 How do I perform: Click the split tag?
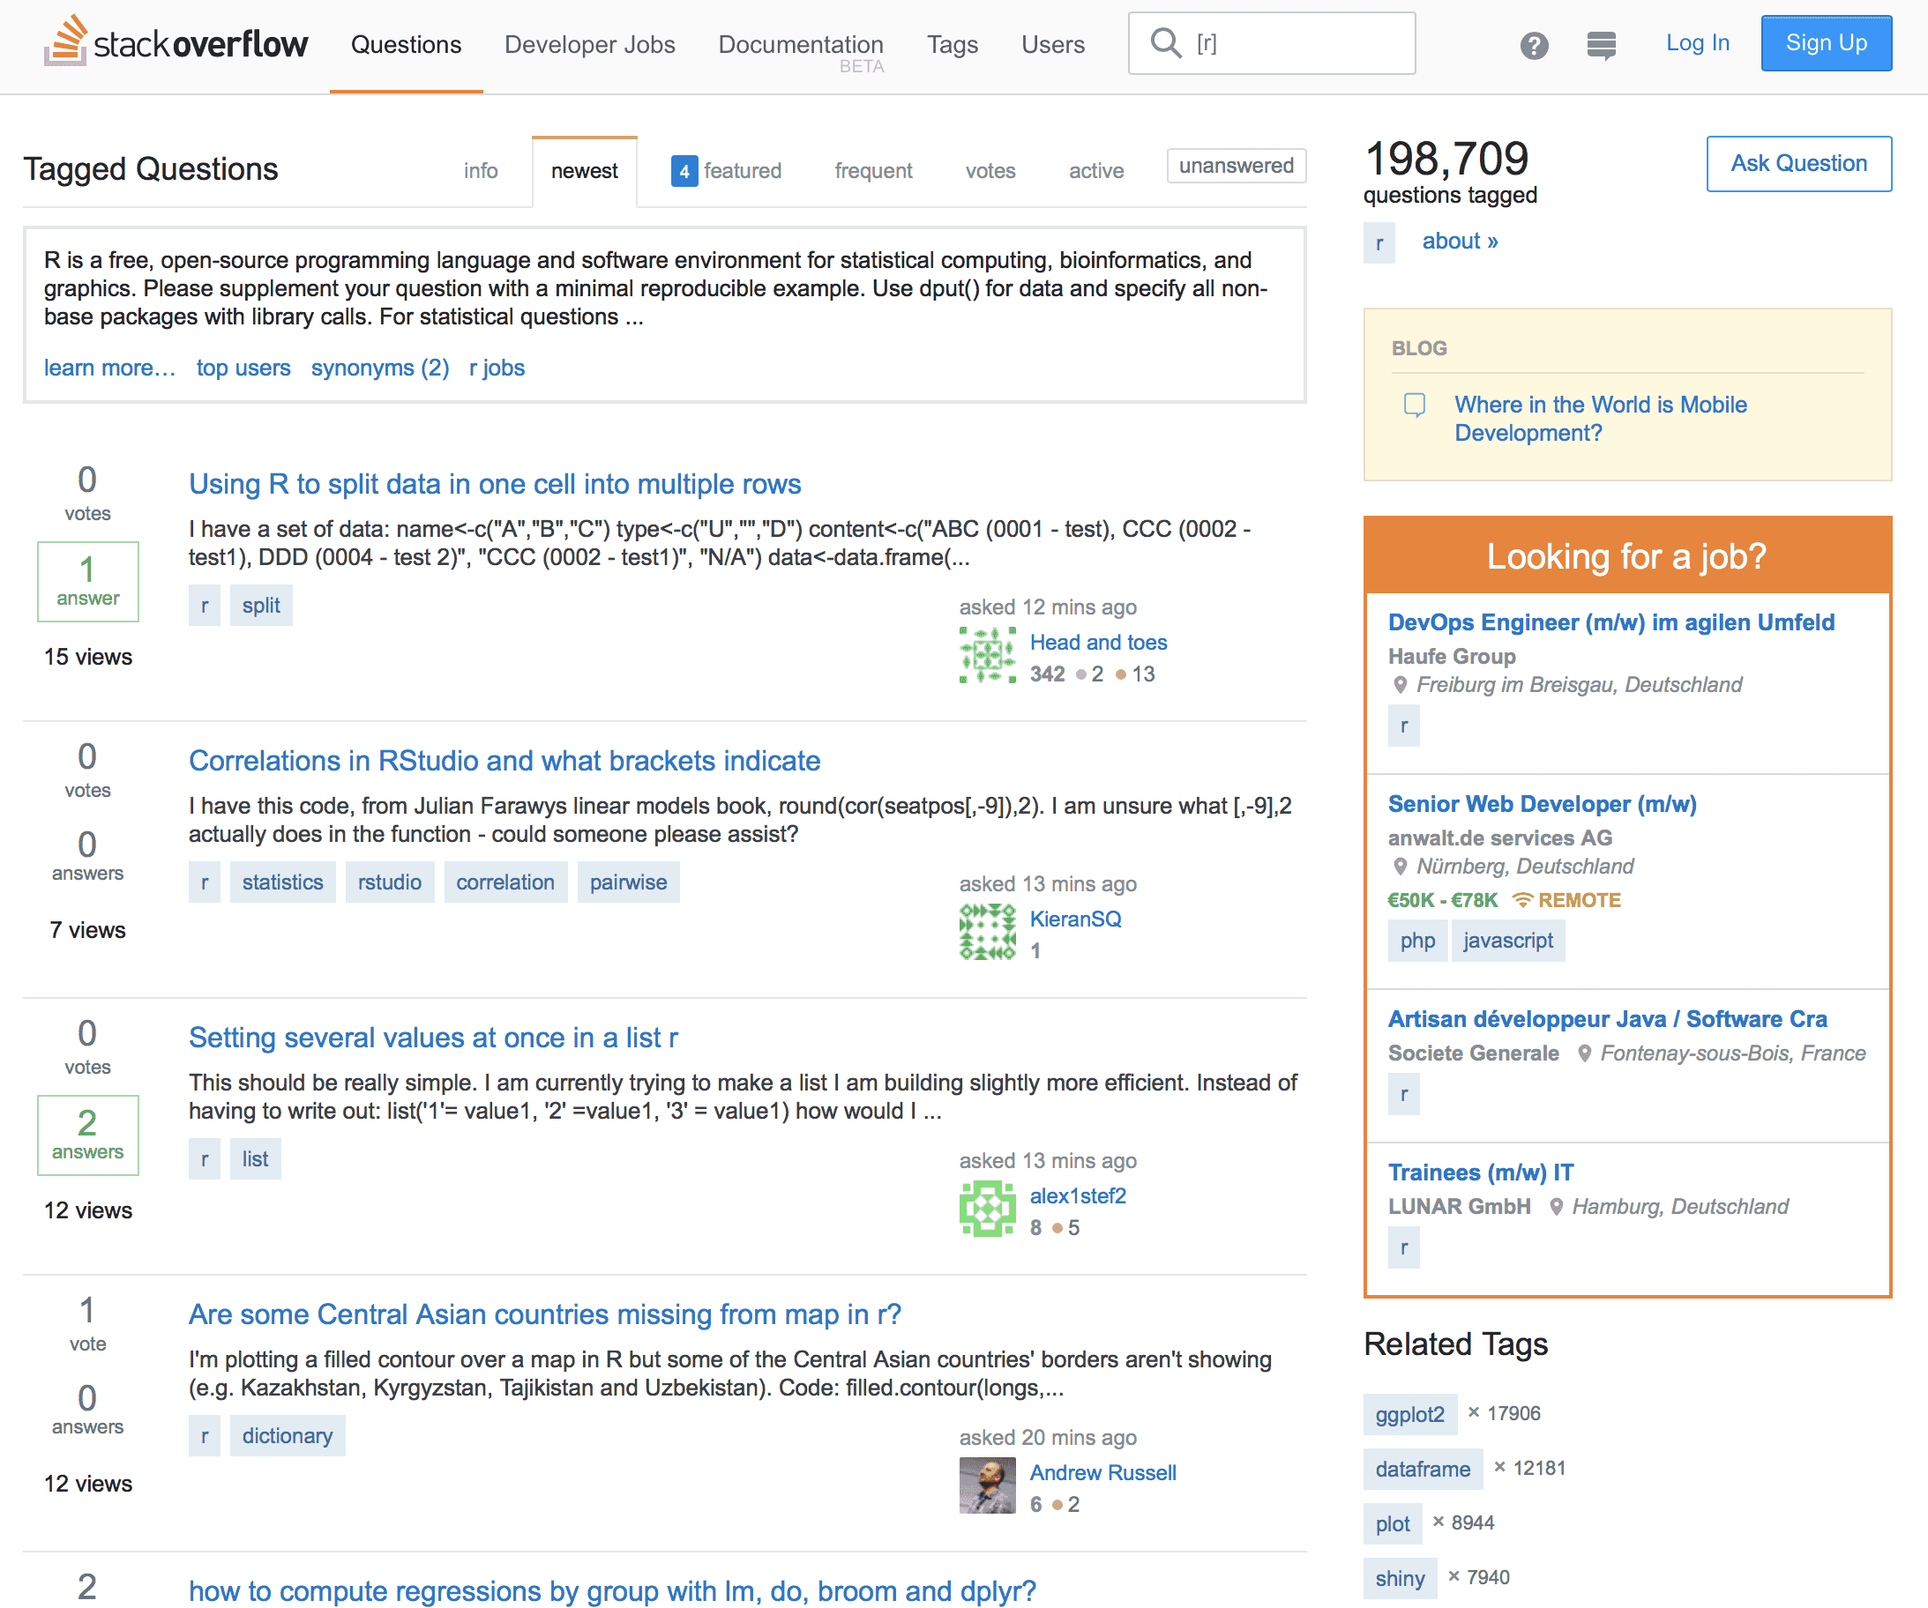pos(262,606)
